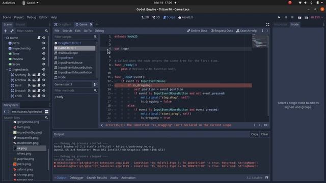Open the scene icon on Chilli node
The height and width of the screenshot is (183, 326).
[x=34, y=96]
